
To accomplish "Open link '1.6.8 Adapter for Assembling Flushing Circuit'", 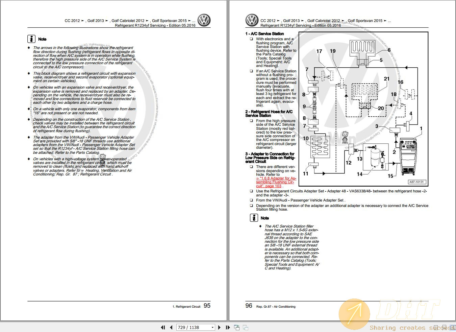I will pyautogui.click(x=276, y=182).
